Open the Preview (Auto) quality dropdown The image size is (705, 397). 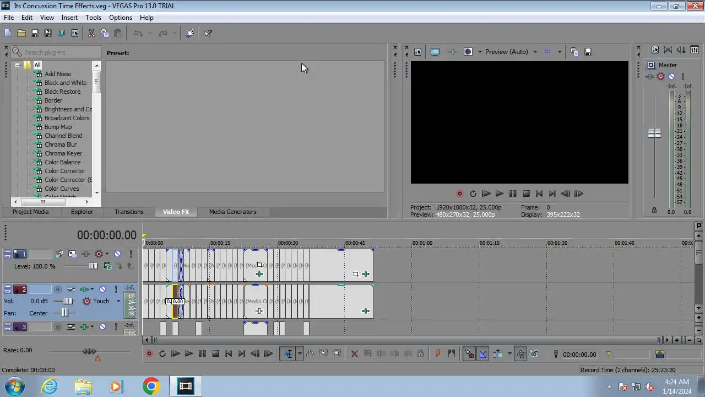(x=534, y=52)
